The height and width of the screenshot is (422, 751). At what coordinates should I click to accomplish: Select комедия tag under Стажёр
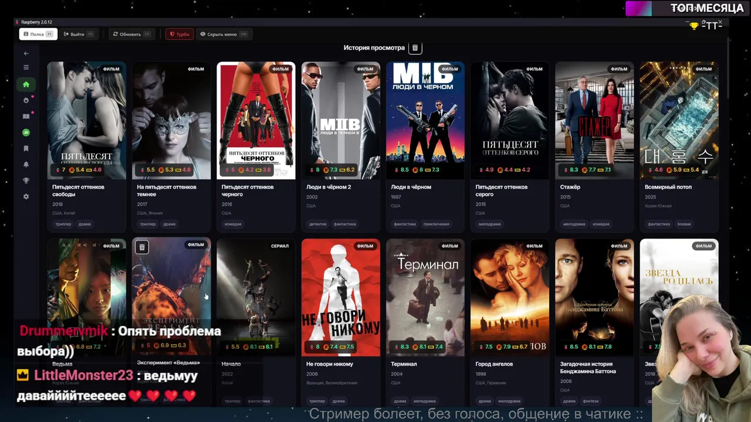pyautogui.click(x=601, y=224)
